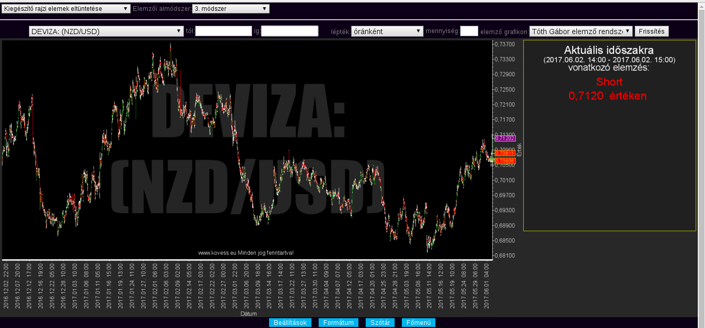
Task: Click the Aktuális időszakra analysis heading
Action: pyautogui.click(x=609, y=51)
